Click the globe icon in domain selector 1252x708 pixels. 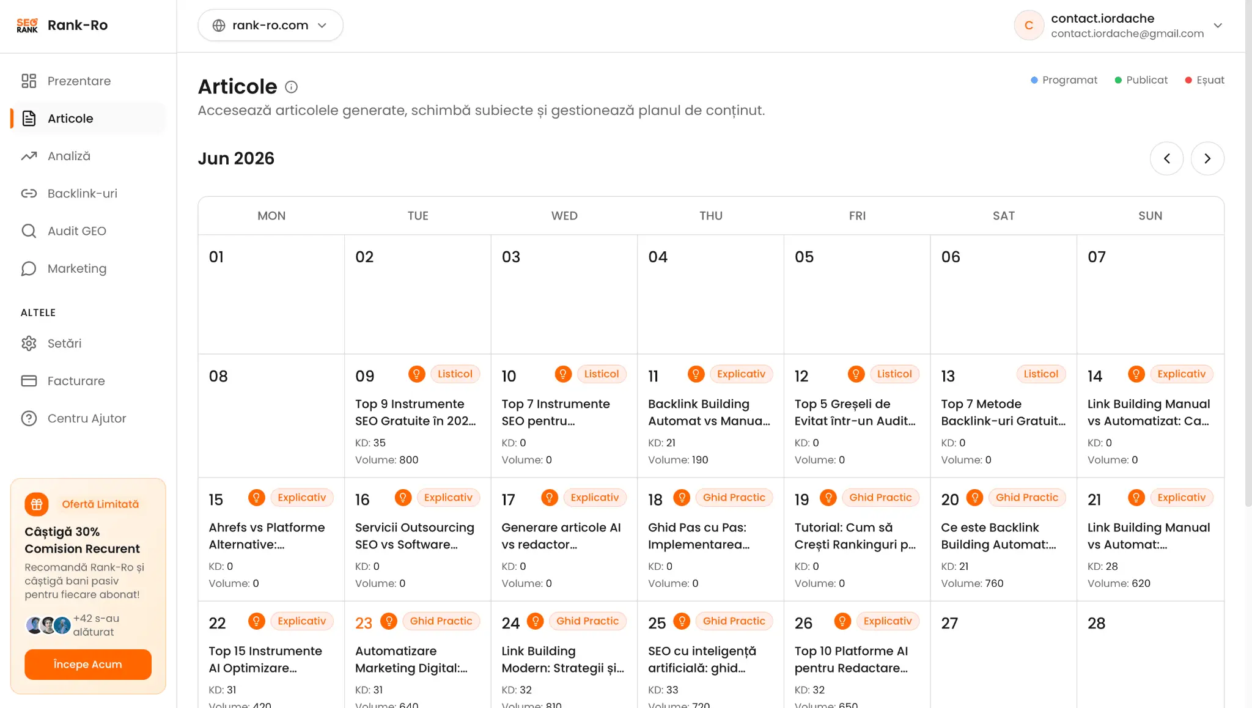219,25
